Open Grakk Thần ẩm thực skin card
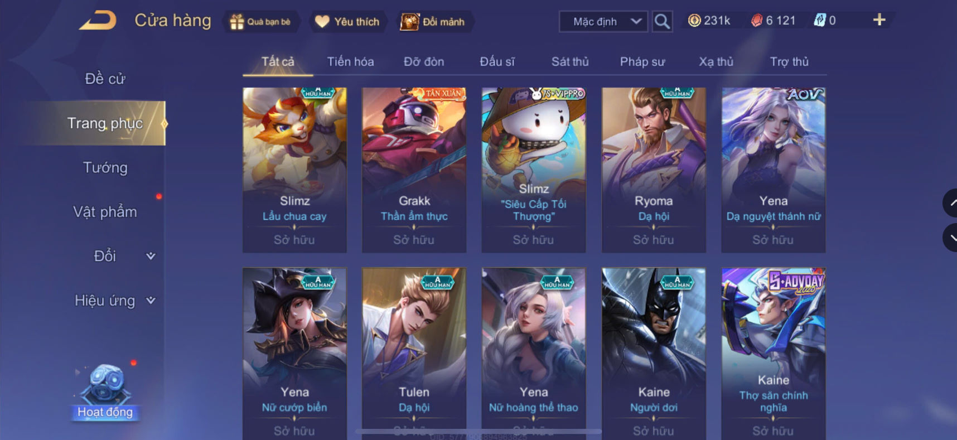This screenshot has width=957, height=440. tap(414, 170)
